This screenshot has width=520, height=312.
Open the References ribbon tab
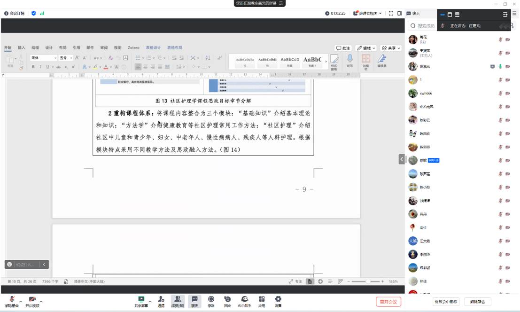[x=76, y=48]
